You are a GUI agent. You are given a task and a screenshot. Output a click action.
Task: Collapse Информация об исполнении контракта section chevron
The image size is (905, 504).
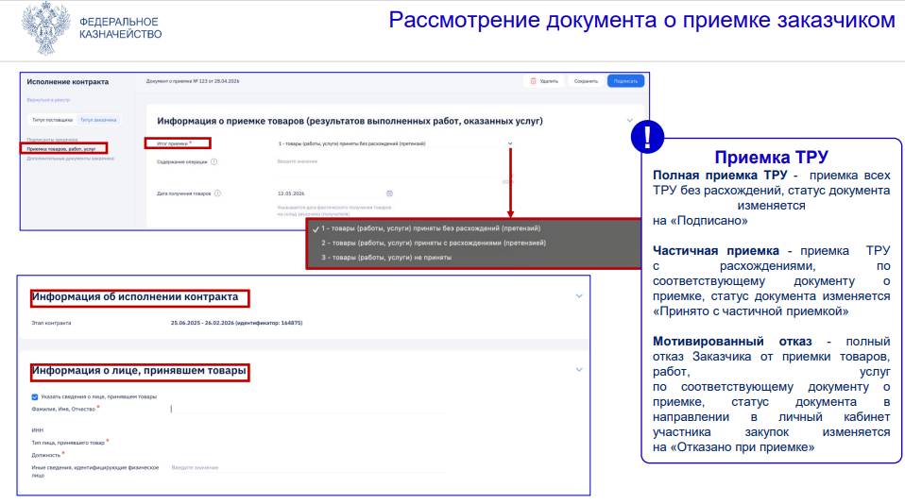(579, 296)
